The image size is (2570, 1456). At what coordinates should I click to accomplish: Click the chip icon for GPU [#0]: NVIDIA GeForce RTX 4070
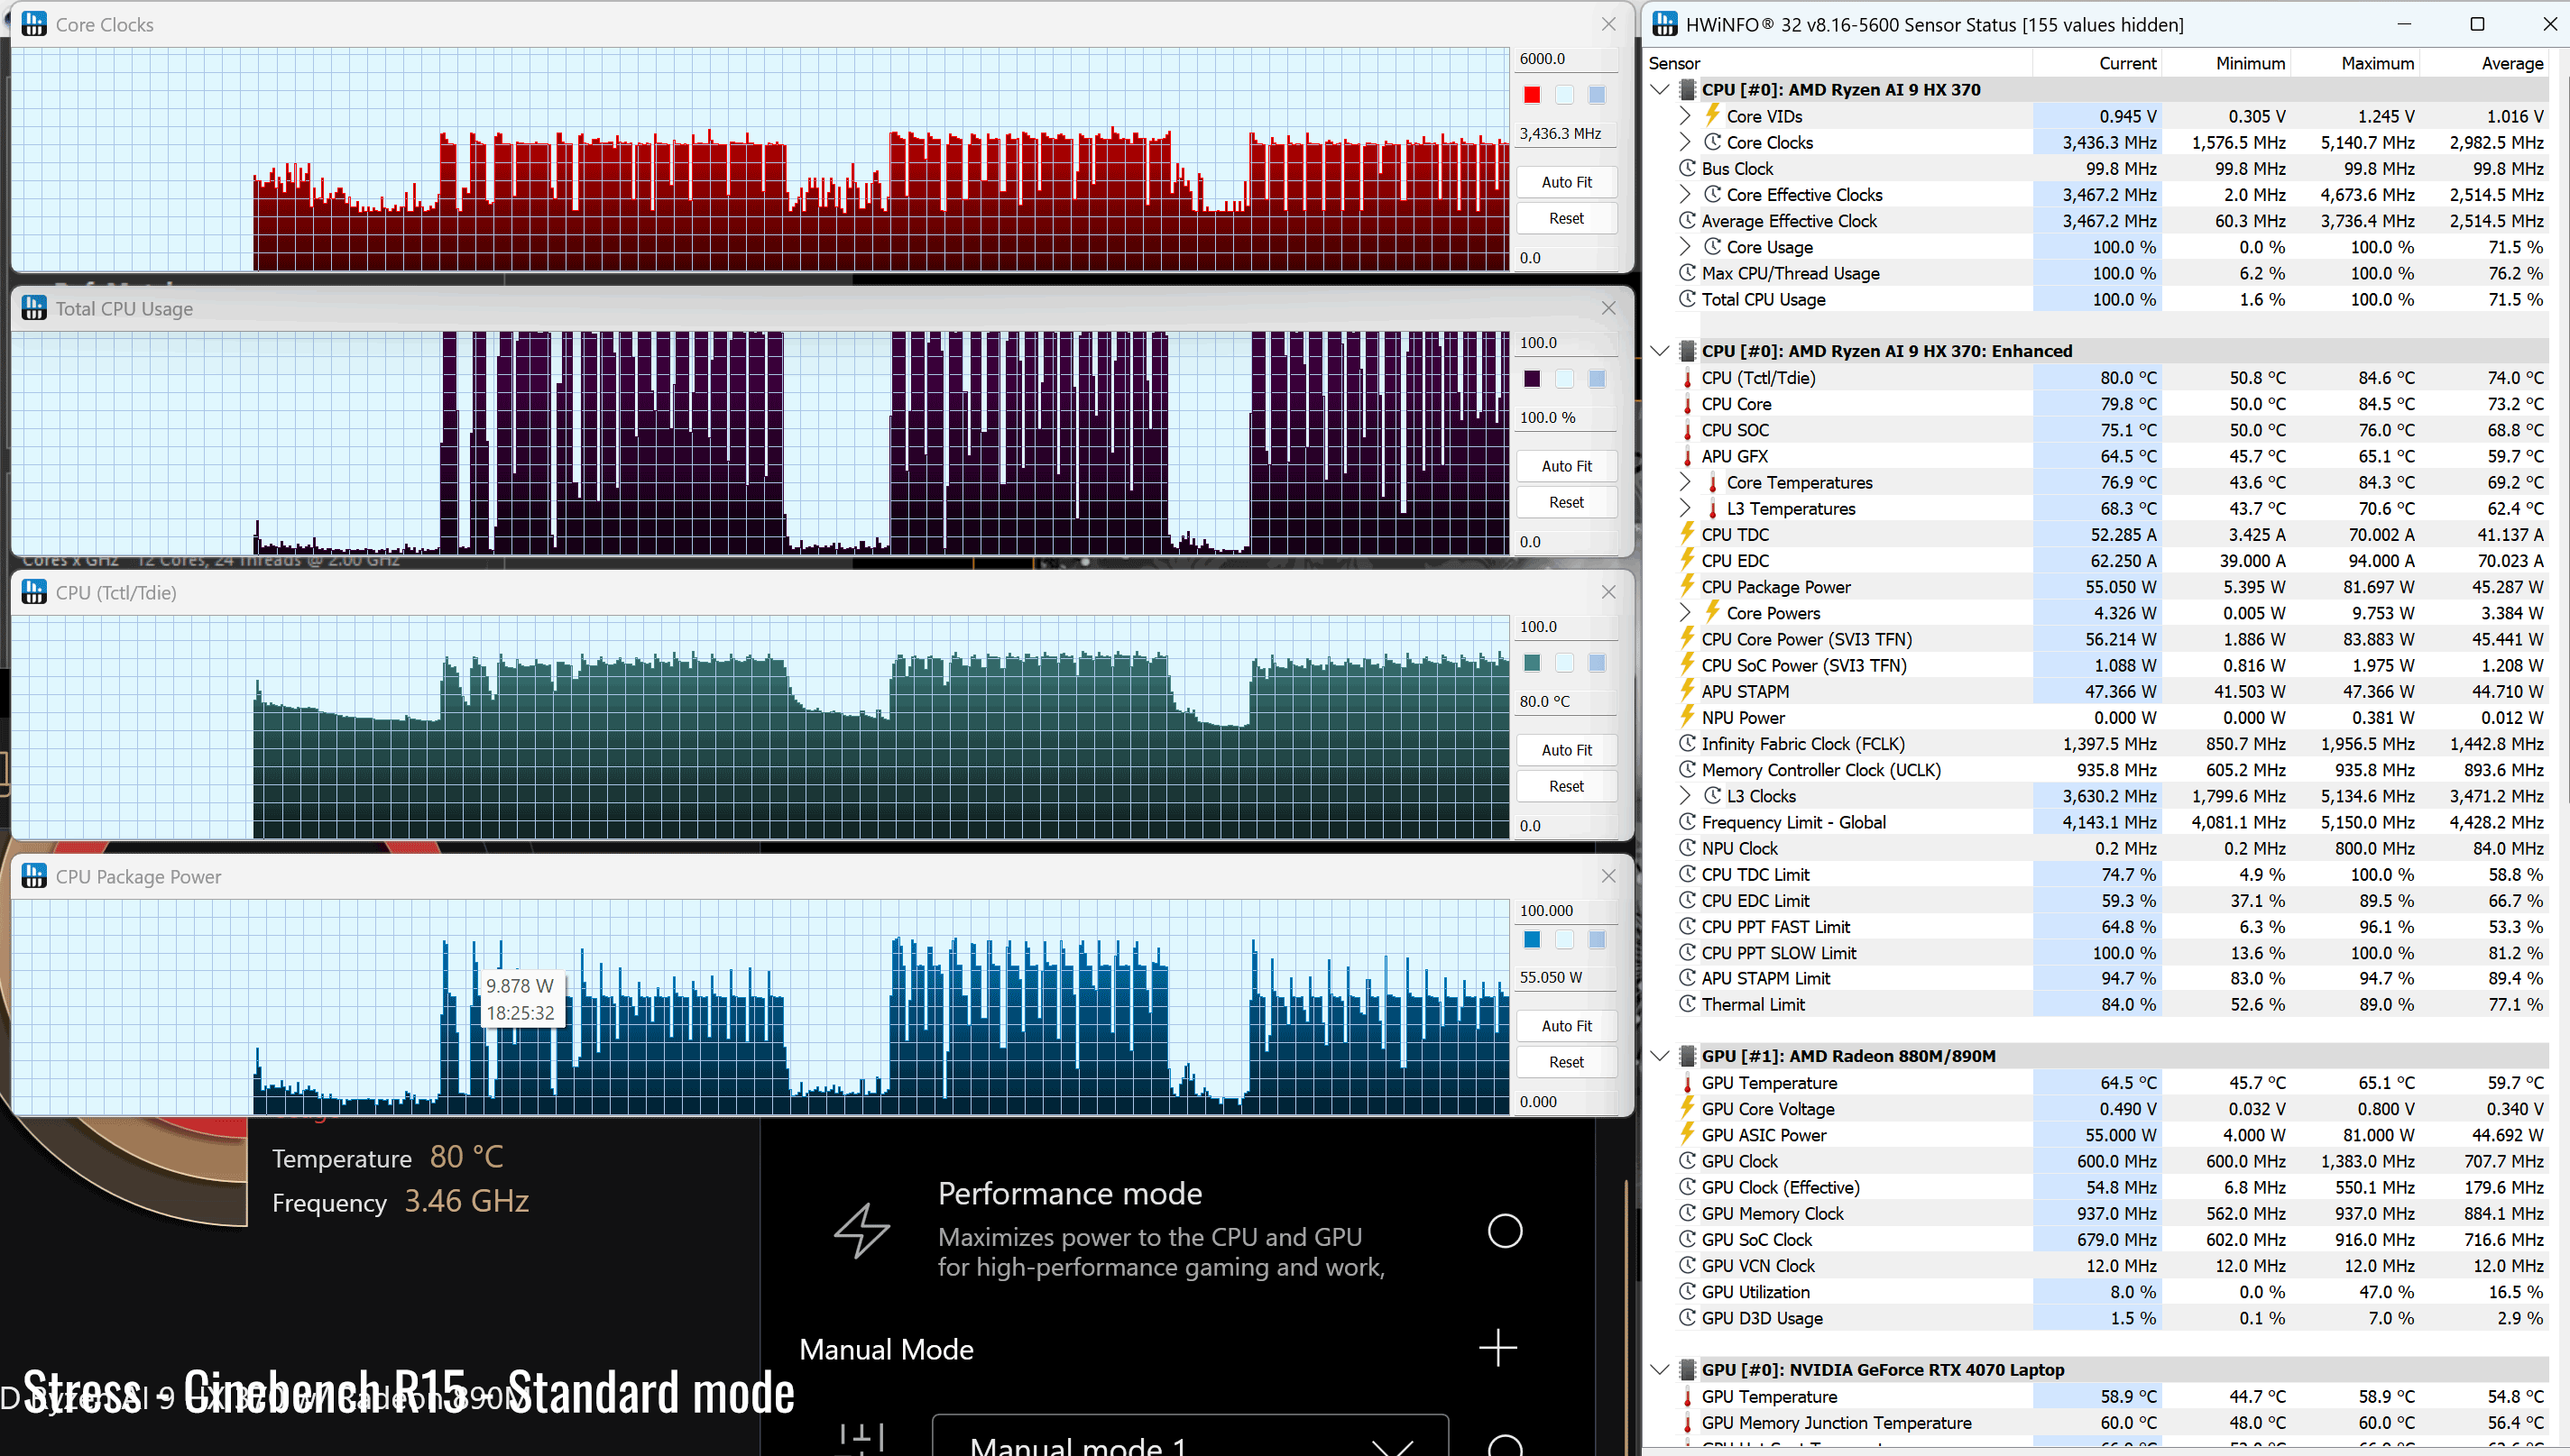click(1687, 1370)
